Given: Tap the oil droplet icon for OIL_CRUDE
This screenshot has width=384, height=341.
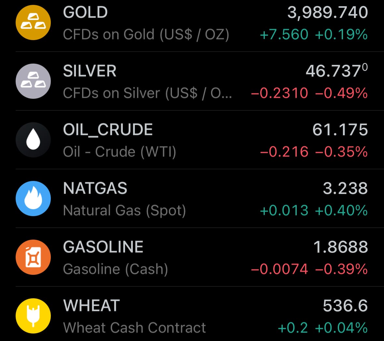Looking at the screenshot, I should click(x=33, y=140).
